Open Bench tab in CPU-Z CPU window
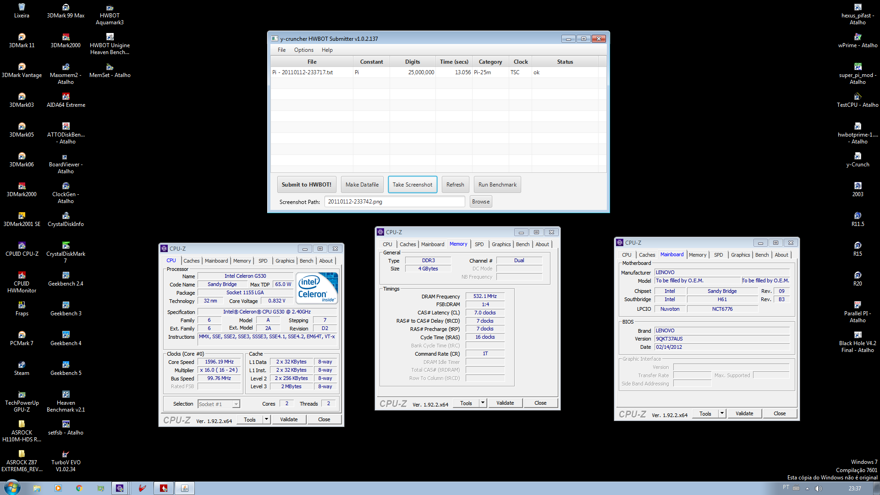This screenshot has height=495, width=880. [306, 261]
